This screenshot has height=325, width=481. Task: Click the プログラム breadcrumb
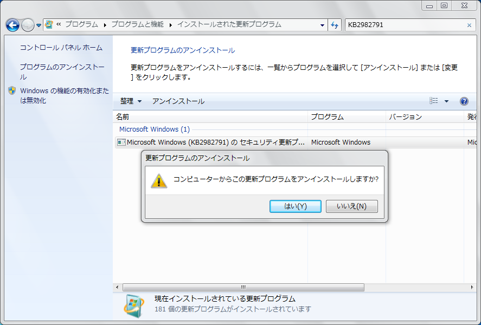(x=81, y=24)
